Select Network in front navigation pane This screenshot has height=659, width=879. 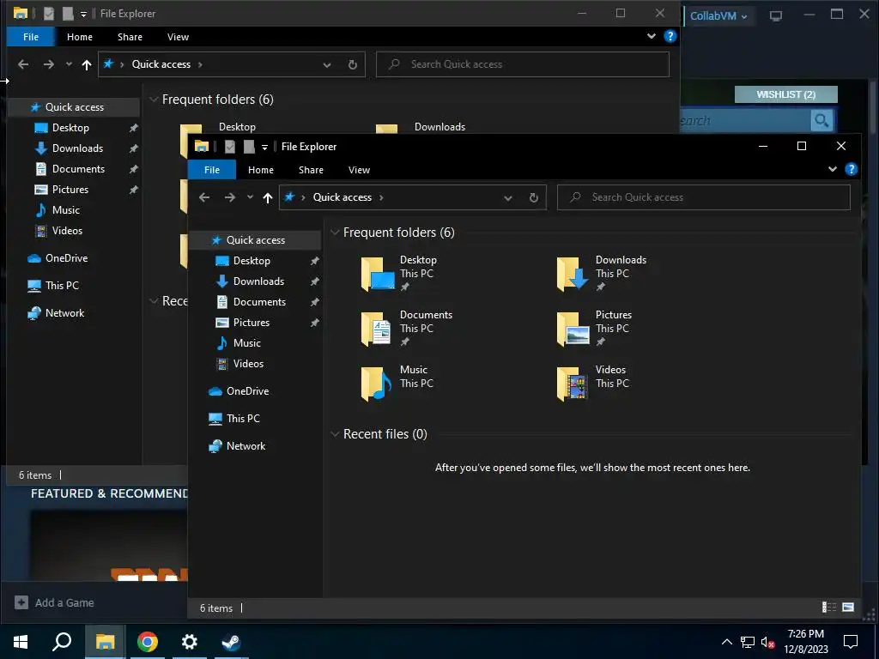pyautogui.click(x=246, y=446)
